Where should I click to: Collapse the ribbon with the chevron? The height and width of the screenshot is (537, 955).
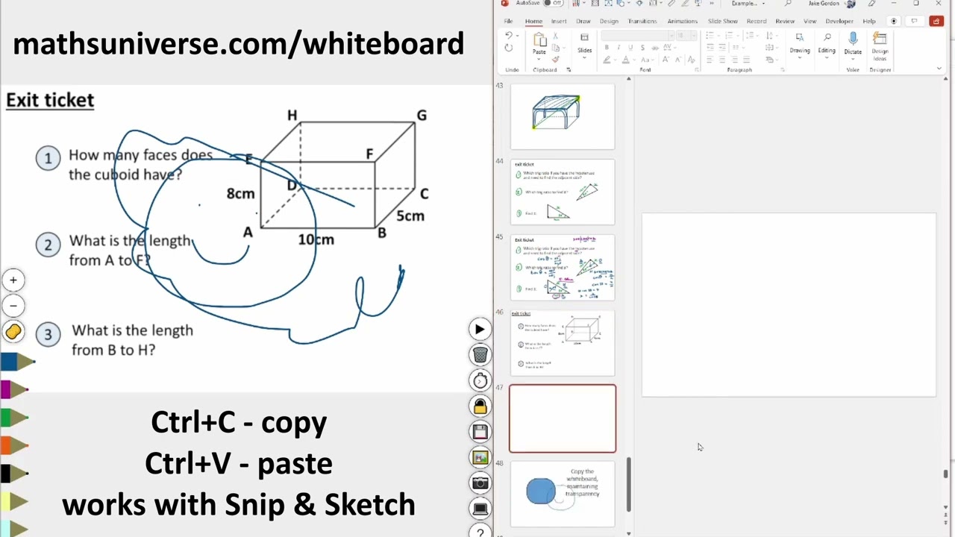939,68
